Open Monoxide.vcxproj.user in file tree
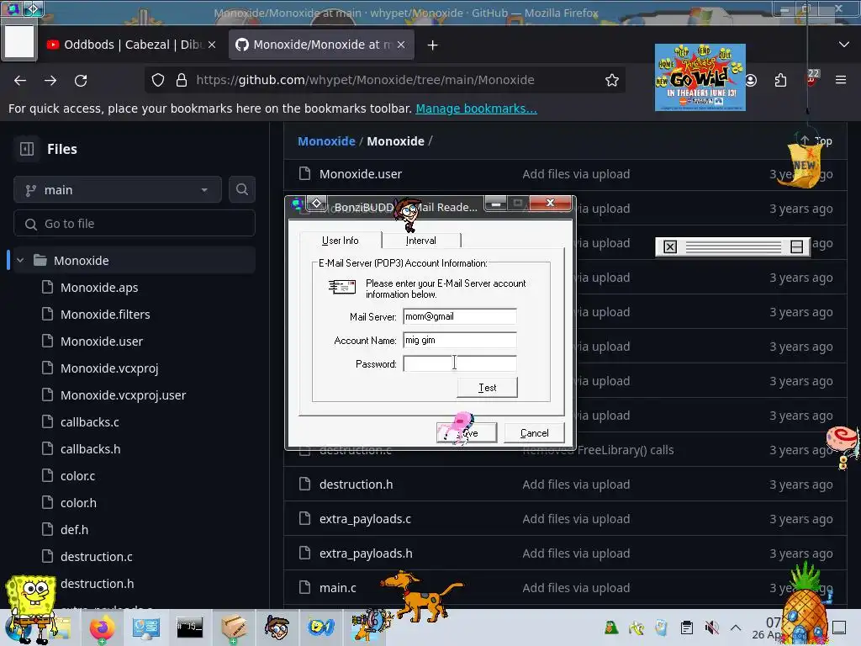The height and width of the screenshot is (646, 861). (123, 395)
